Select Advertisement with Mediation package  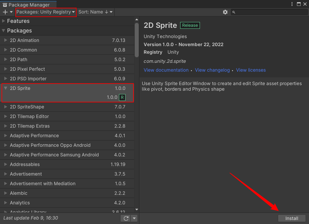(x=67, y=183)
